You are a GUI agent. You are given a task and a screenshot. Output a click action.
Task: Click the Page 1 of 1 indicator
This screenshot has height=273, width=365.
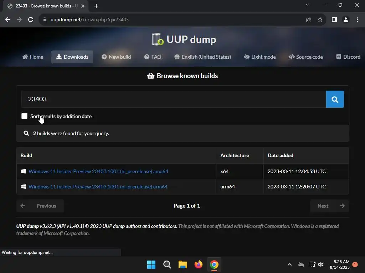pos(187,206)
